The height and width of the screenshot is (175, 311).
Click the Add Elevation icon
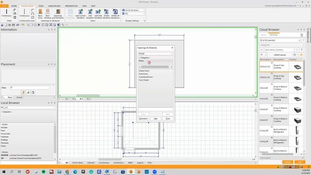coord(90,14)
